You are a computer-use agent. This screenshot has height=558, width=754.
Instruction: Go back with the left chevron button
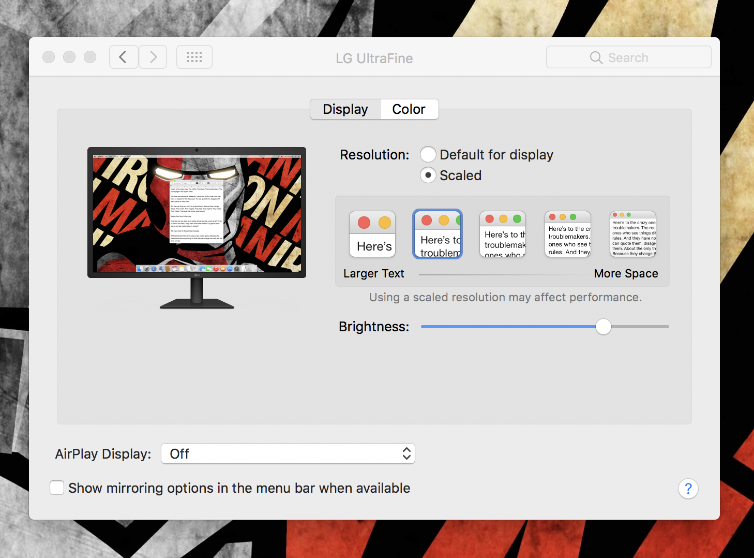coord(124,57)
